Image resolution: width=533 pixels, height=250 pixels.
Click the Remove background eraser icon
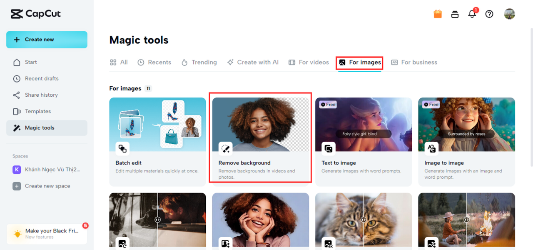[x=226, y=148]
